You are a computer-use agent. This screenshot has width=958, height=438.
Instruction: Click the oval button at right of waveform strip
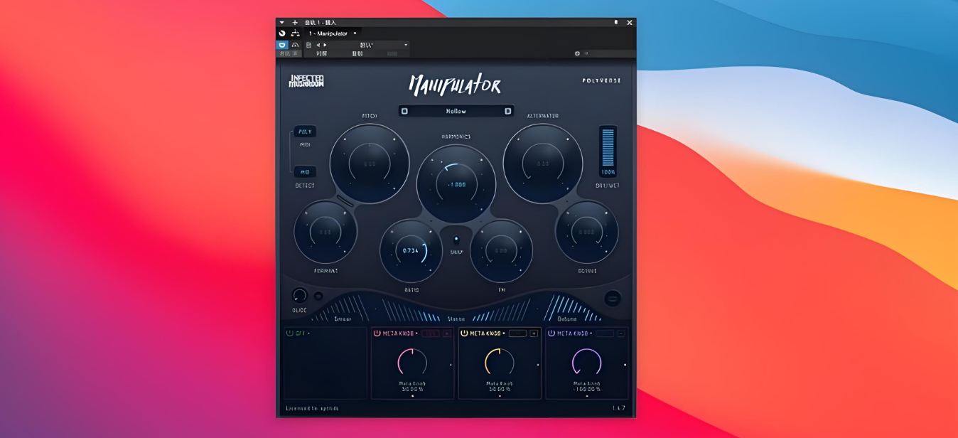(x=613, y=298)
